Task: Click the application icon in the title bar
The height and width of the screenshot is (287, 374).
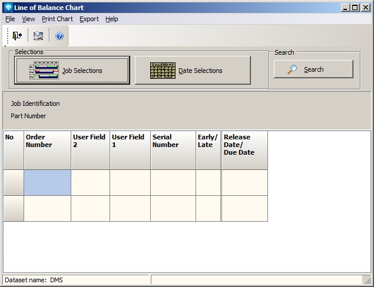Action: coord(8,8)
